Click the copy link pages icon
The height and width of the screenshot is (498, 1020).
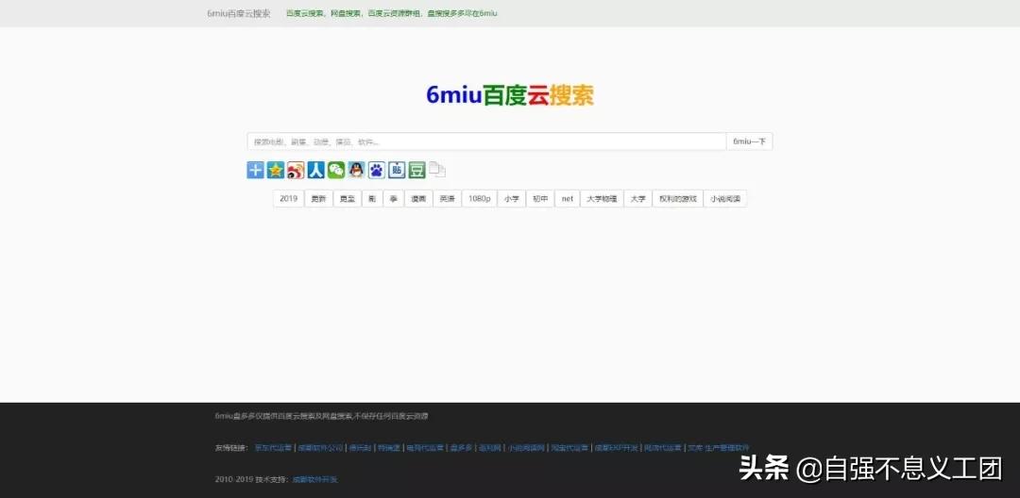tap(437, 170)
